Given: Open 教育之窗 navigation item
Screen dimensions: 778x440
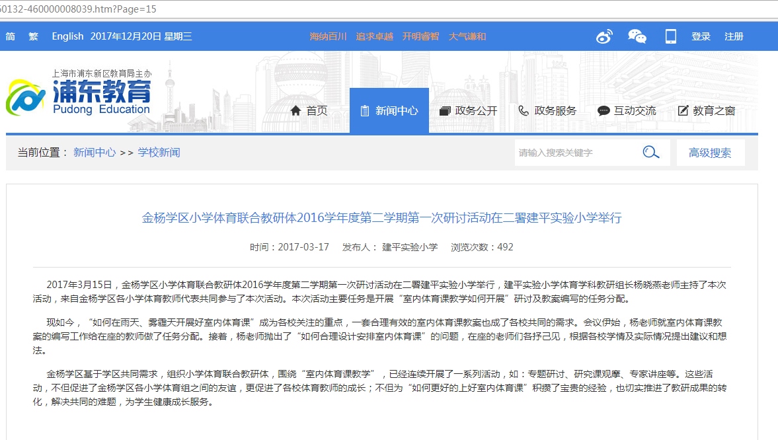Looking at the screenshot, I should coord(707,110).
